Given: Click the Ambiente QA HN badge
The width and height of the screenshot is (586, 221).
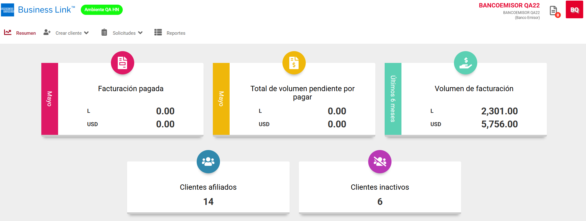Looking at the screenshot, I should pyautogui.click(x=102, y=10).
